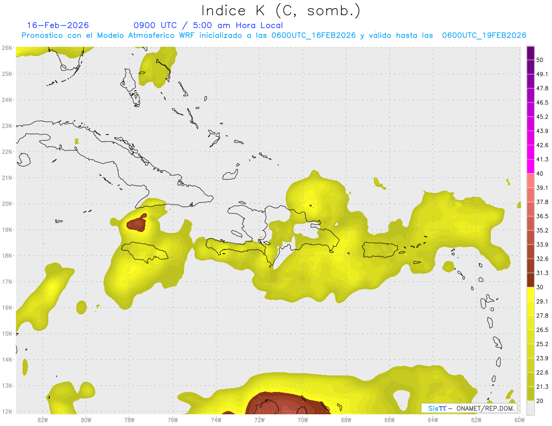Select the '35.2' color scale value

pyautogui.click(x=542, y=230)
